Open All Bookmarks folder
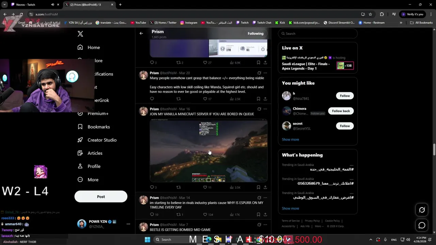Viewport: 436px width, 245px height. (x=421, y=23)
